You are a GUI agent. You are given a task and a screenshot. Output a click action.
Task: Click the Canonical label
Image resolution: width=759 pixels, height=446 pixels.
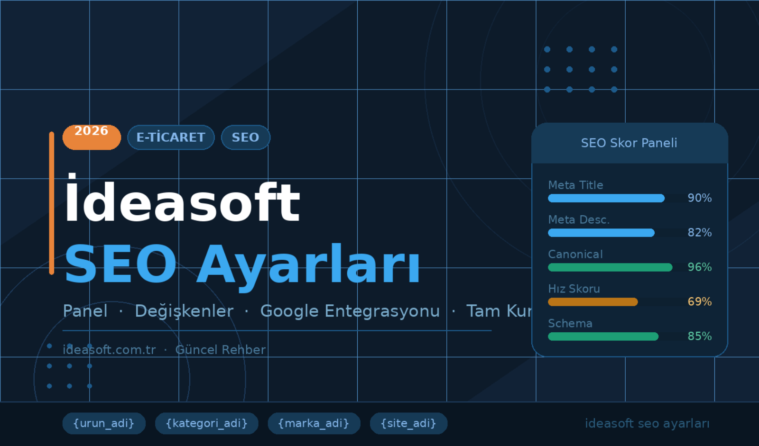[x=575, y=255]
